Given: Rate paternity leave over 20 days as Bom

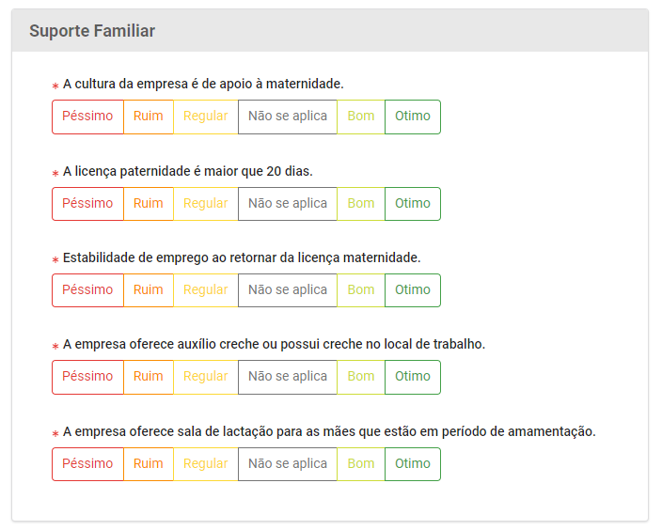Looking at the screenshot, I should pos(361,204).
